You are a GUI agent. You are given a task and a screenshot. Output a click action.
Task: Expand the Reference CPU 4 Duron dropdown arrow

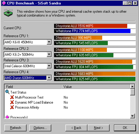pyautogui.click(x=49, y=78)
